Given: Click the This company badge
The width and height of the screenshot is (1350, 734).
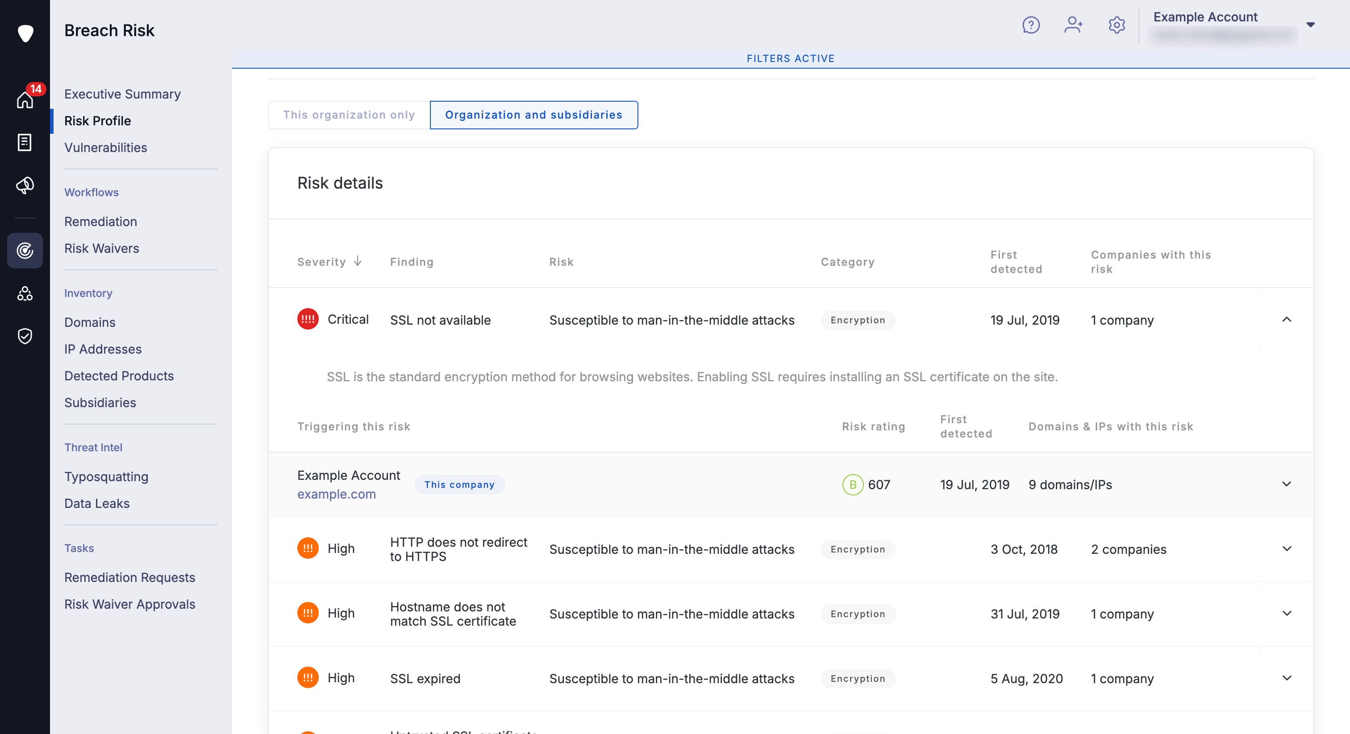Looking at the screenshot, I should [x=460, y=484].
